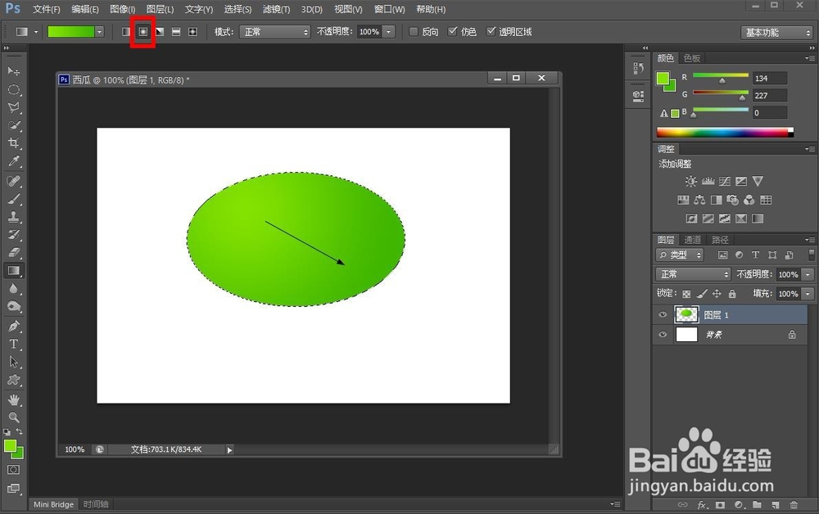The image size is (819, 514).
Task: Click the Quick Mask mode icon
Action: point(14,470)
